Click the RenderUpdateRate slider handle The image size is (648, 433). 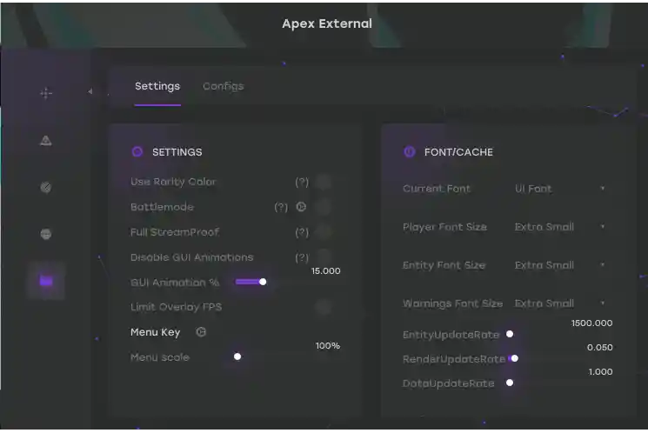point(515,358)
